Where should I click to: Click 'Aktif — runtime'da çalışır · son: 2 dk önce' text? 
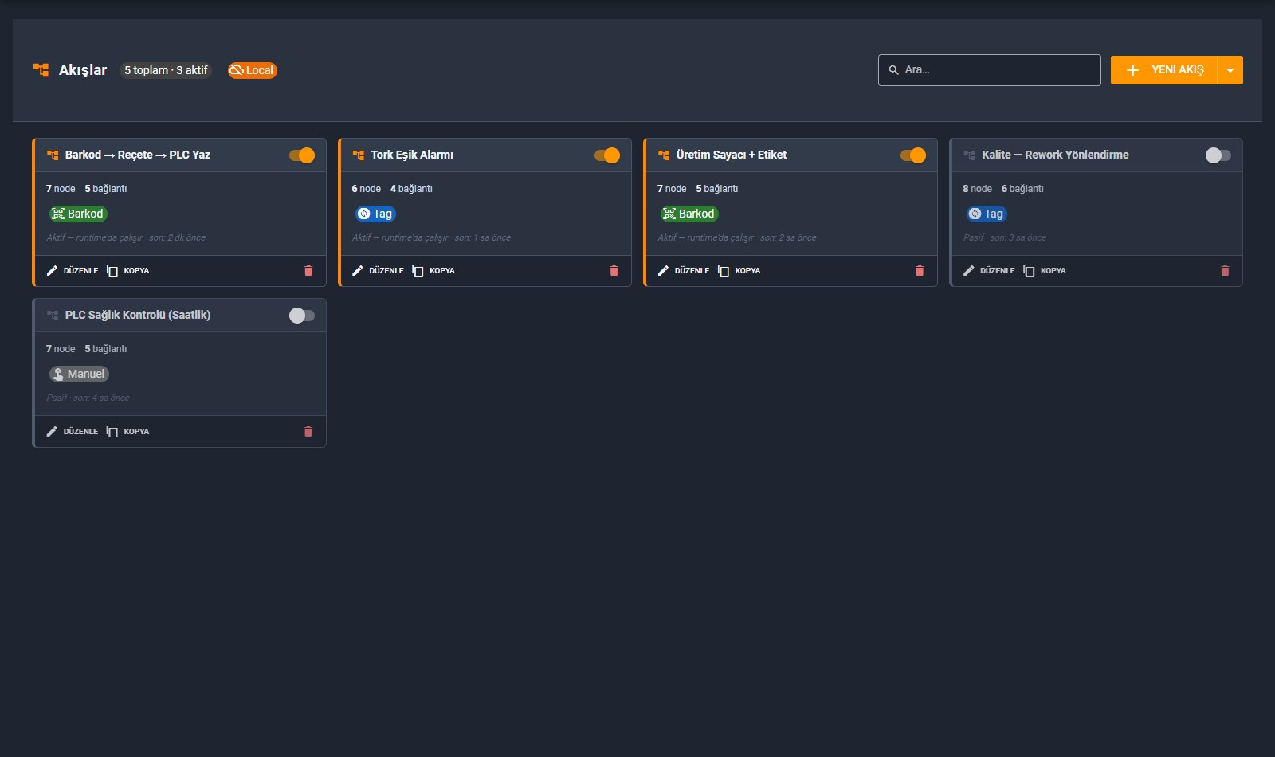(126, 238)
